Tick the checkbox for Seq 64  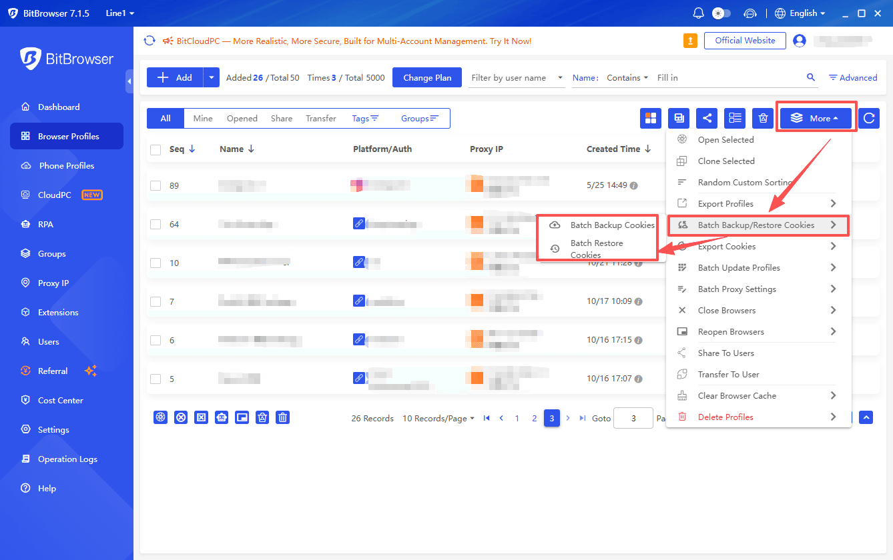(156, 224)
